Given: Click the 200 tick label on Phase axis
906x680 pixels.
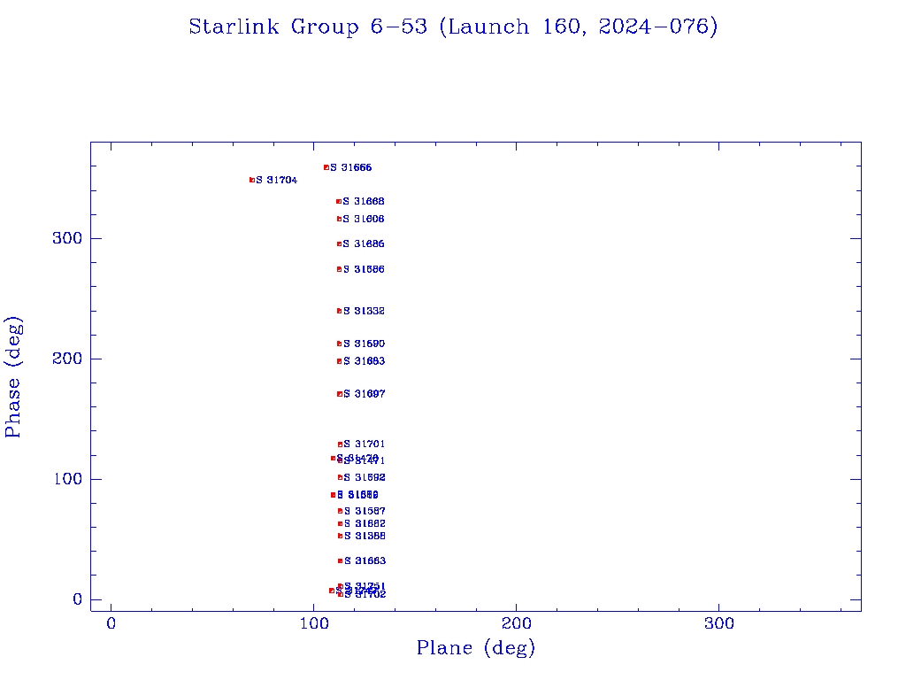Looking at the screenshot, I should pyautogui.click(x=67, y=359).
